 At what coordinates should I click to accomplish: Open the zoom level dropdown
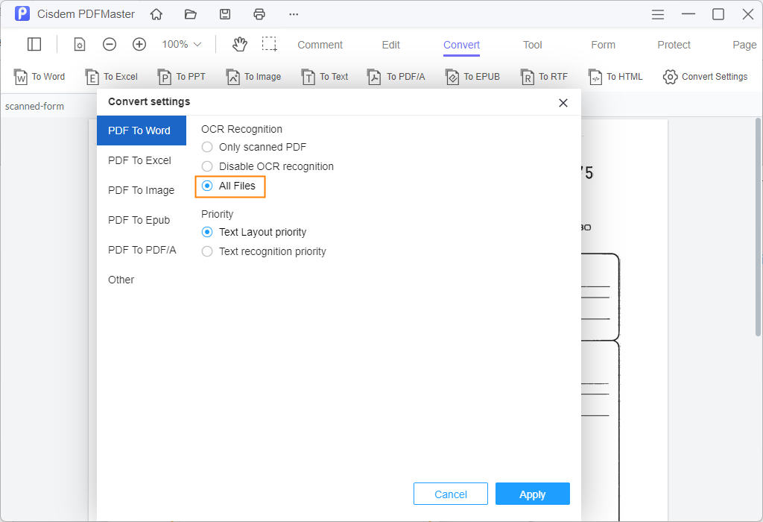(x=180, y=45)
